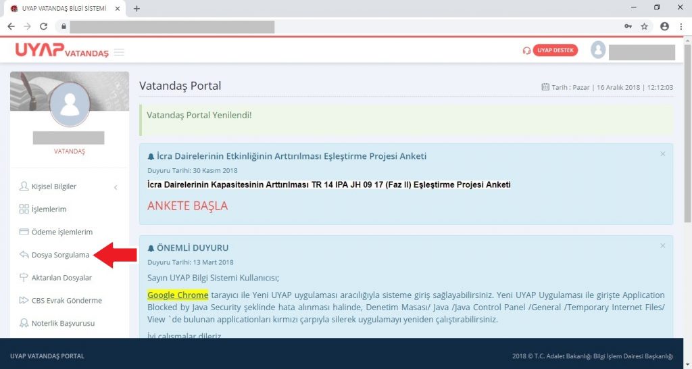Click the large profile picture in sidebar
Image resolution: width=692 pixels, height=369 pixels.
(x=70, y=105)
